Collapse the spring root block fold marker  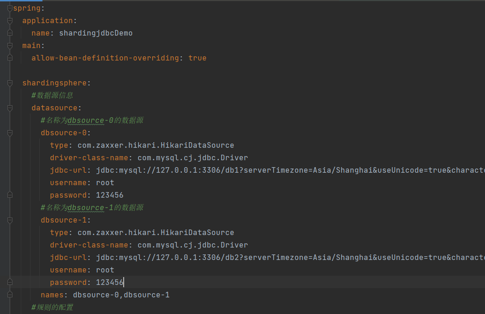[x=10, y=8]
